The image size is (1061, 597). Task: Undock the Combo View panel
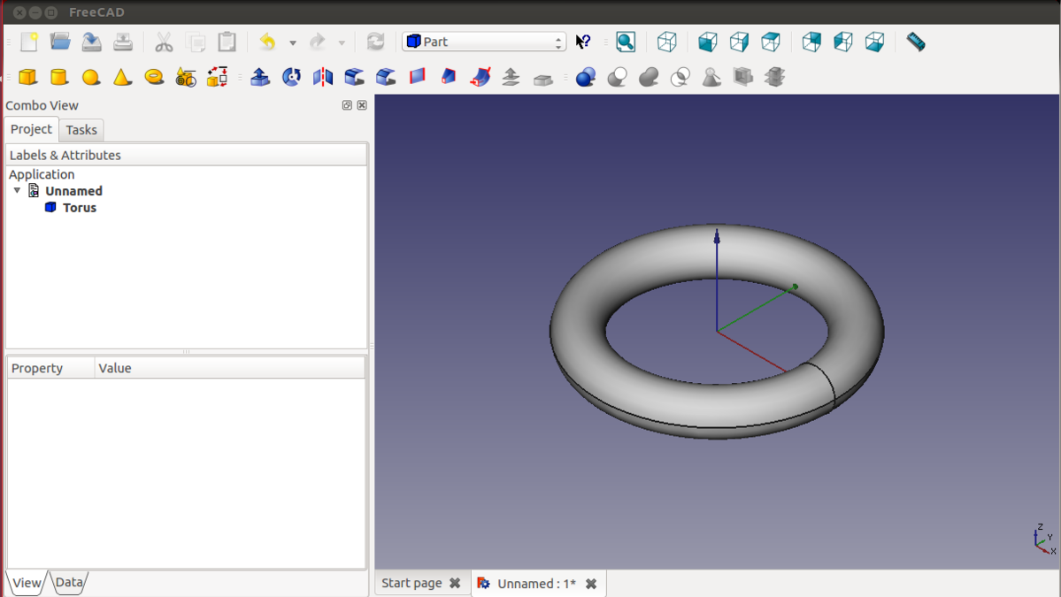[x=347, y=105]
